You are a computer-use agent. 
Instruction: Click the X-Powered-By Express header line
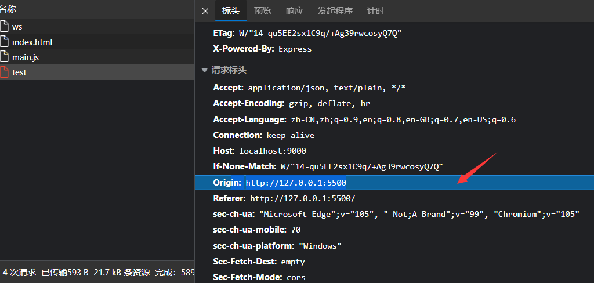point(262,49)
